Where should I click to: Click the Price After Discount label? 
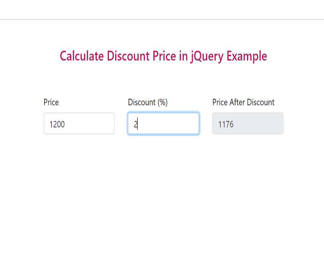(244, 102)
